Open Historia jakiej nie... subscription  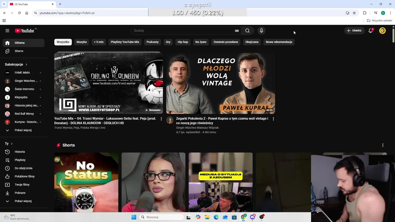(x=23, y=105)
